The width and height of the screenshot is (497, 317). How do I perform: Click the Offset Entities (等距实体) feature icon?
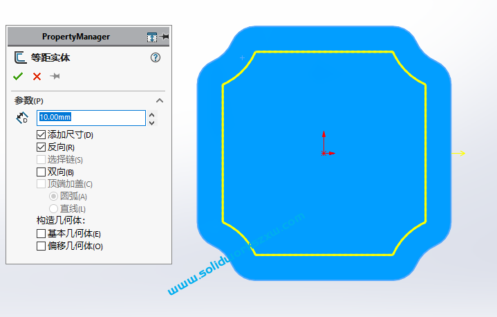19,57
